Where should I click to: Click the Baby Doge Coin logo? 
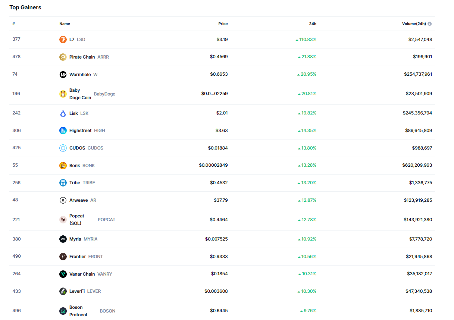coord(63,94)
